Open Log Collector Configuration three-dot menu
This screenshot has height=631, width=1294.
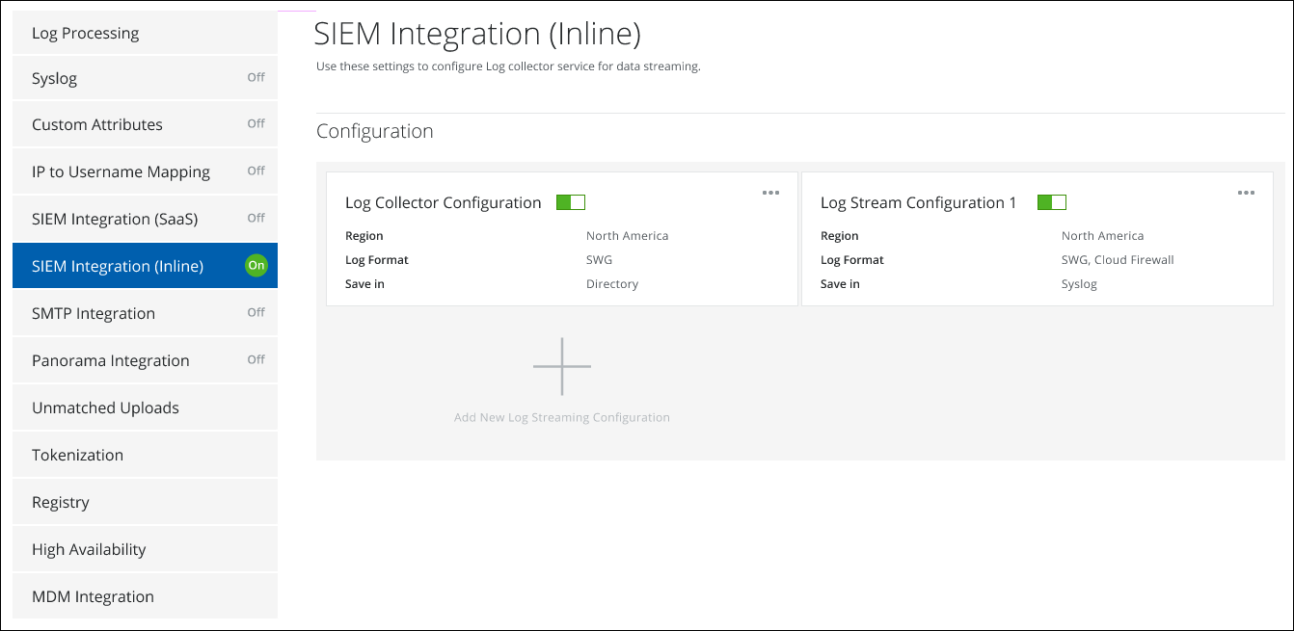pyautogui.click(x=770, y=193)
